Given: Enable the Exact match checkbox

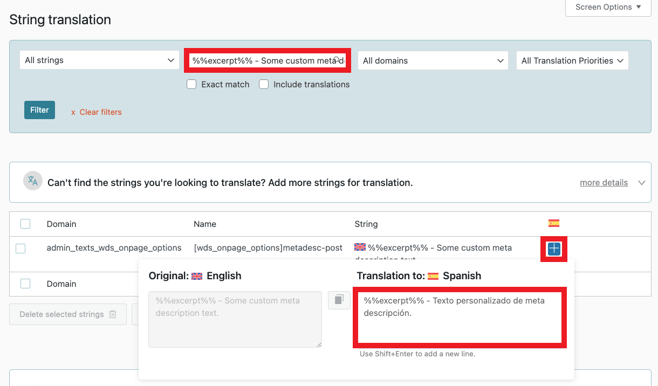Looking at the screenshot, I should point(191,84).
